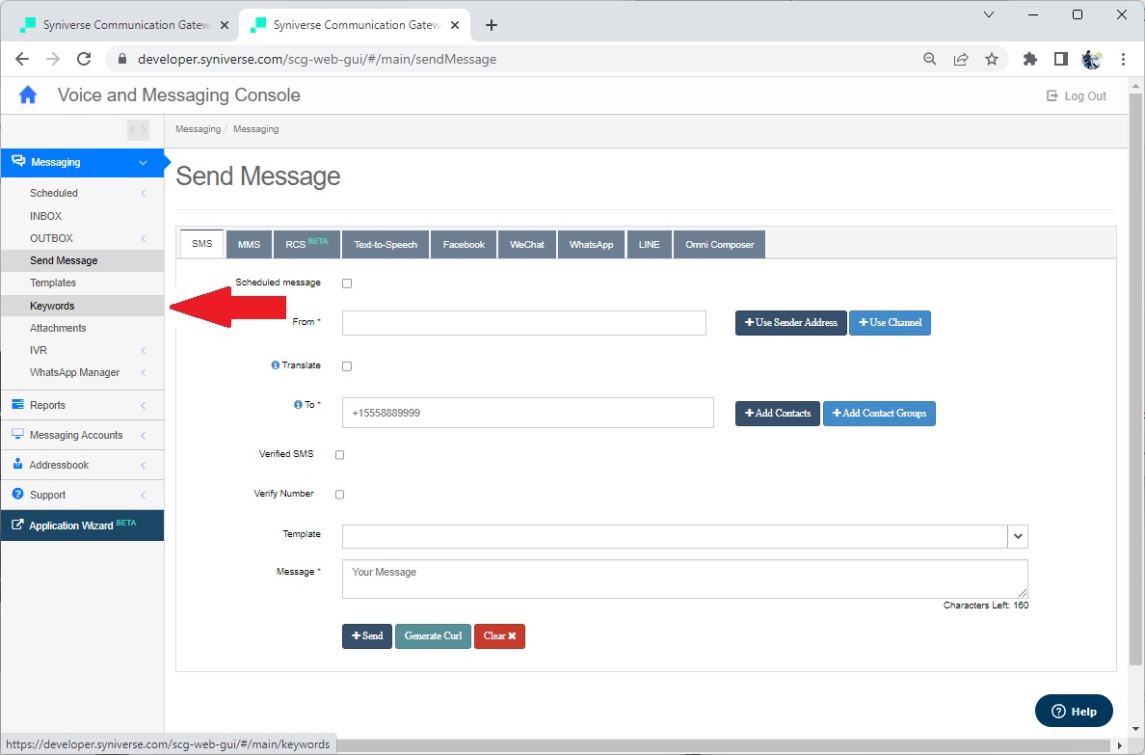The image size is (1145, 755).
Task: Click the To field info icon
Action: [x=298, y=404]
